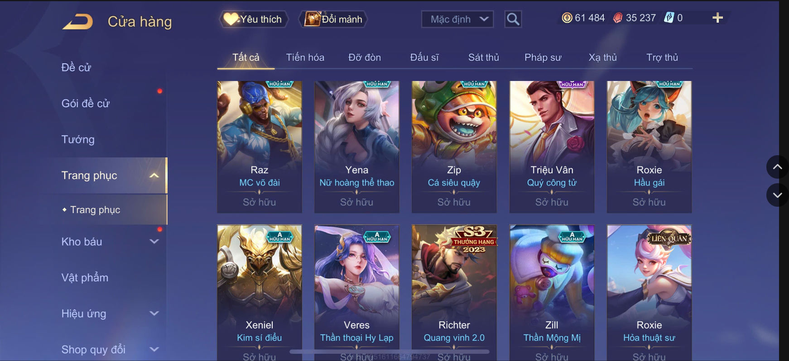Screen dimensions: 789x361
Task: Collapse the Trang phục sidebar section
Action: (154, 176)
